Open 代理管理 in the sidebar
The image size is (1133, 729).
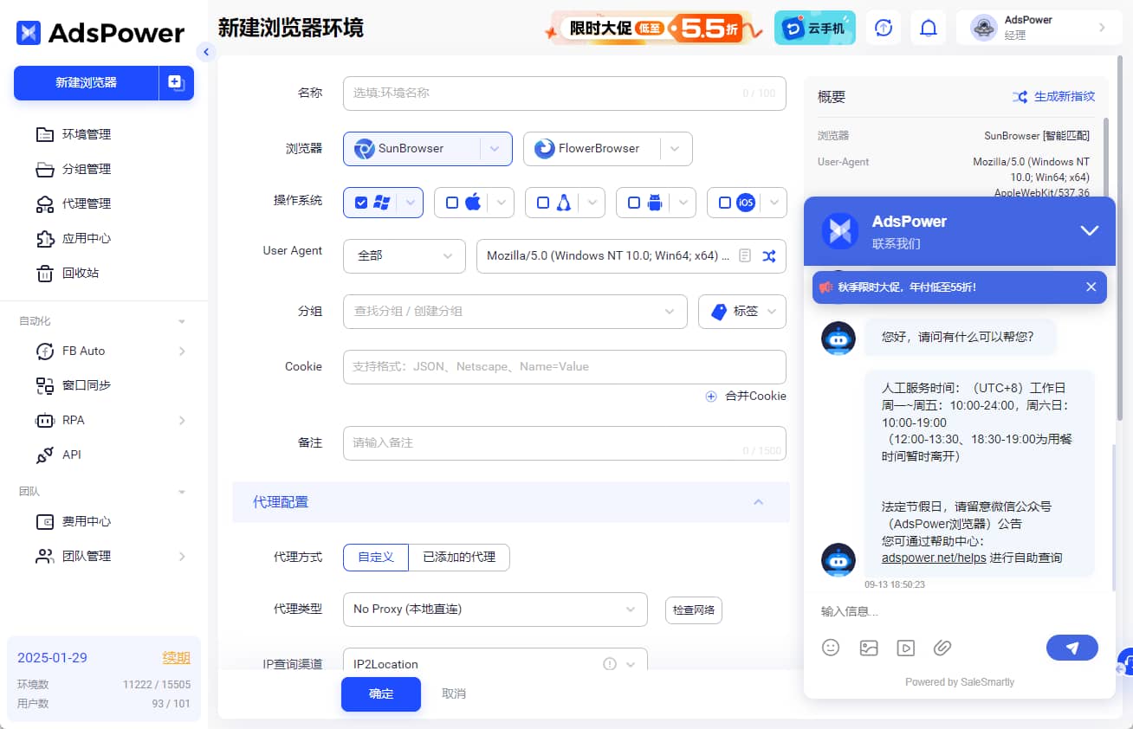[85, 203]
